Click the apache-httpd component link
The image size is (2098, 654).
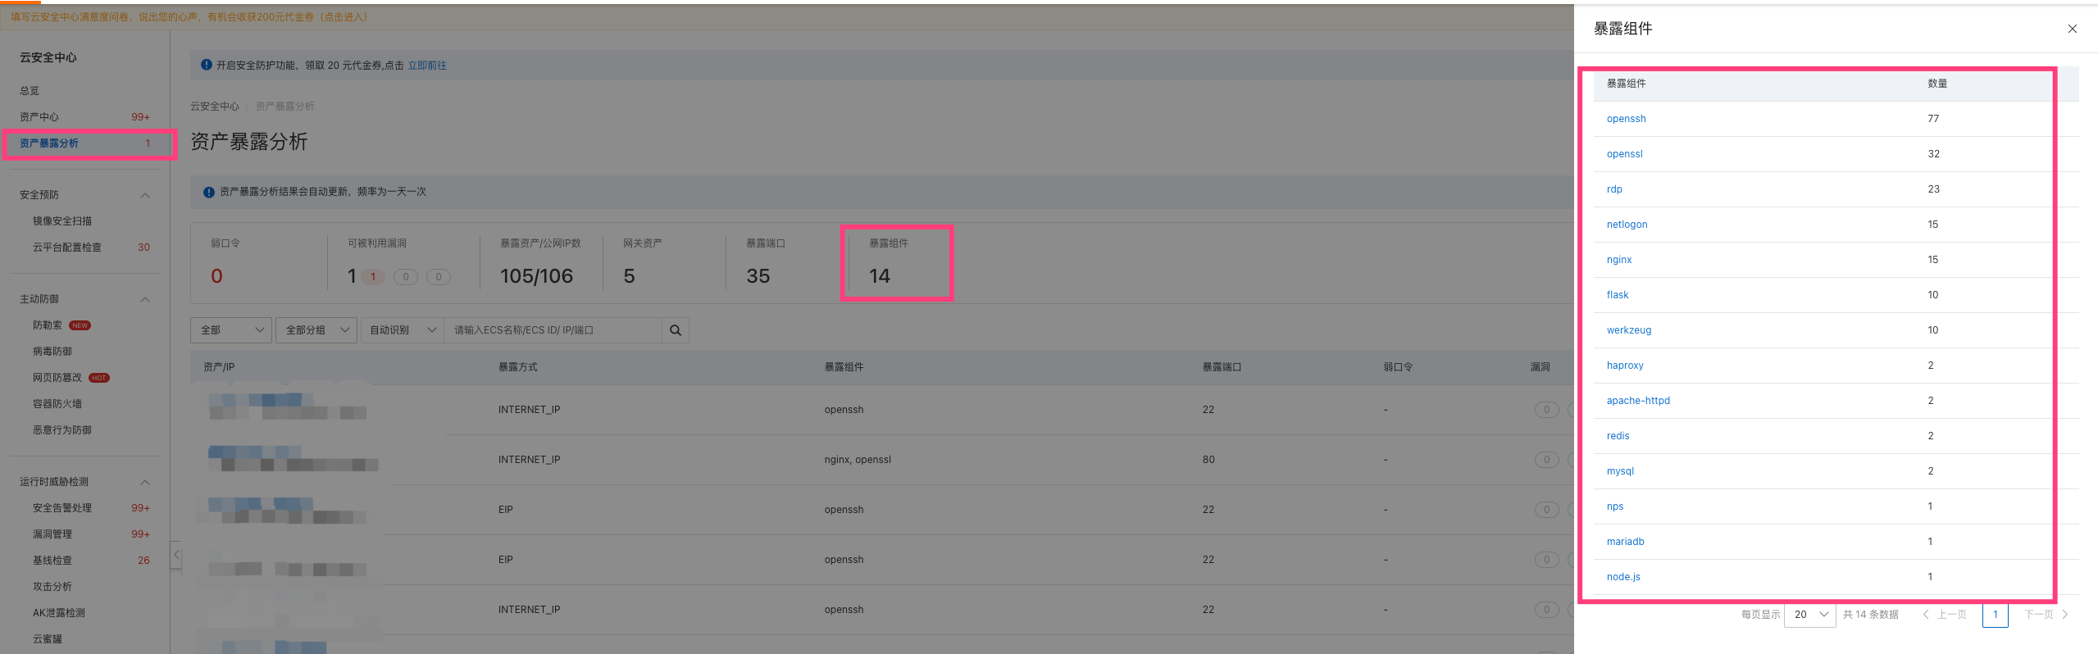pyautogui.click(x=1637, y=401)
